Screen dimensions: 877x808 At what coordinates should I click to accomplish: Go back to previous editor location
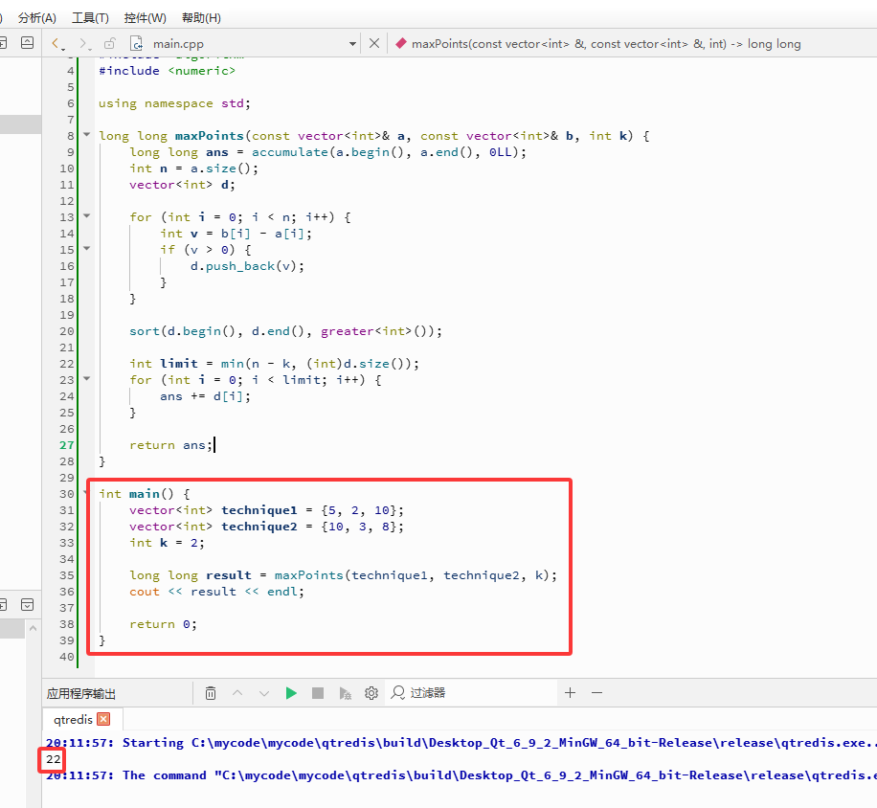coord(57,44)
